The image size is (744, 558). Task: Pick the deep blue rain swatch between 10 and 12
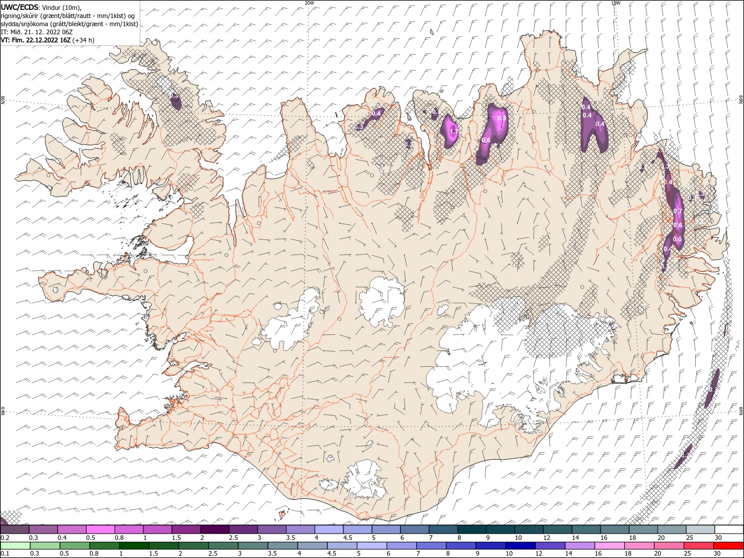pos(520,546)
